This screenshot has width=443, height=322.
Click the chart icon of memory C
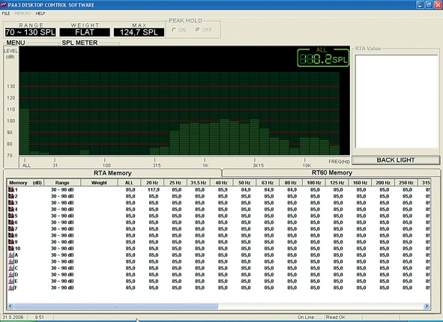pyautogui.click(x=11, y=268)
